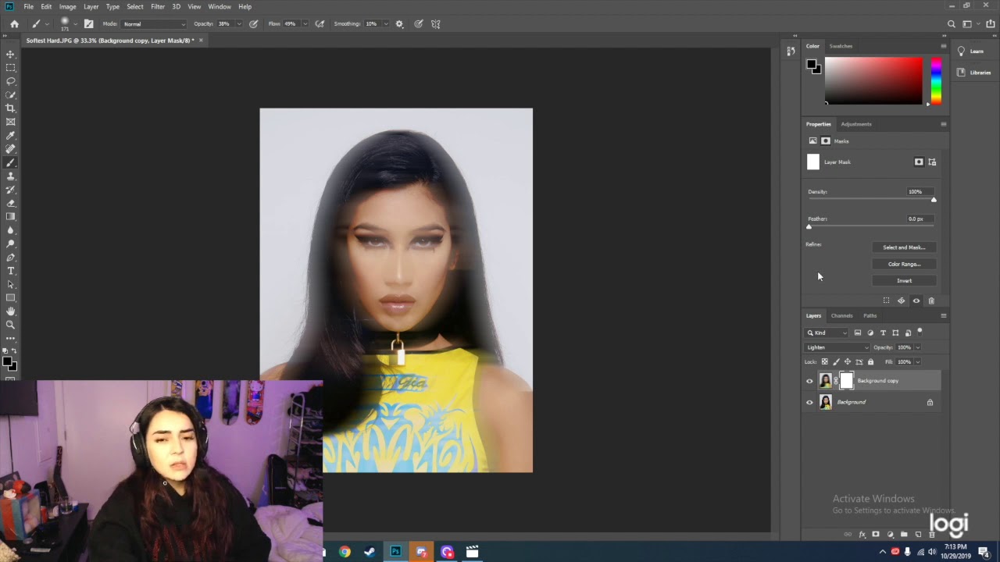Toggle lock transparent pixels

coord(824,362)
